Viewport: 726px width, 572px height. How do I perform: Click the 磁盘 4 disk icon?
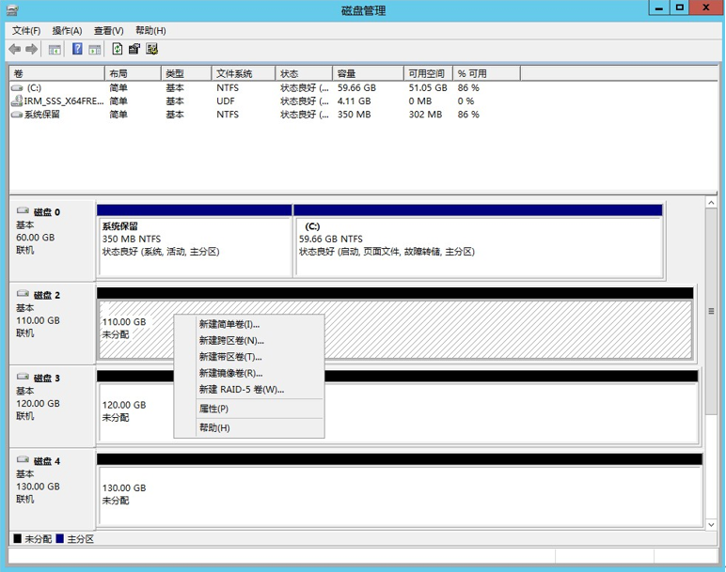(23, 459)
